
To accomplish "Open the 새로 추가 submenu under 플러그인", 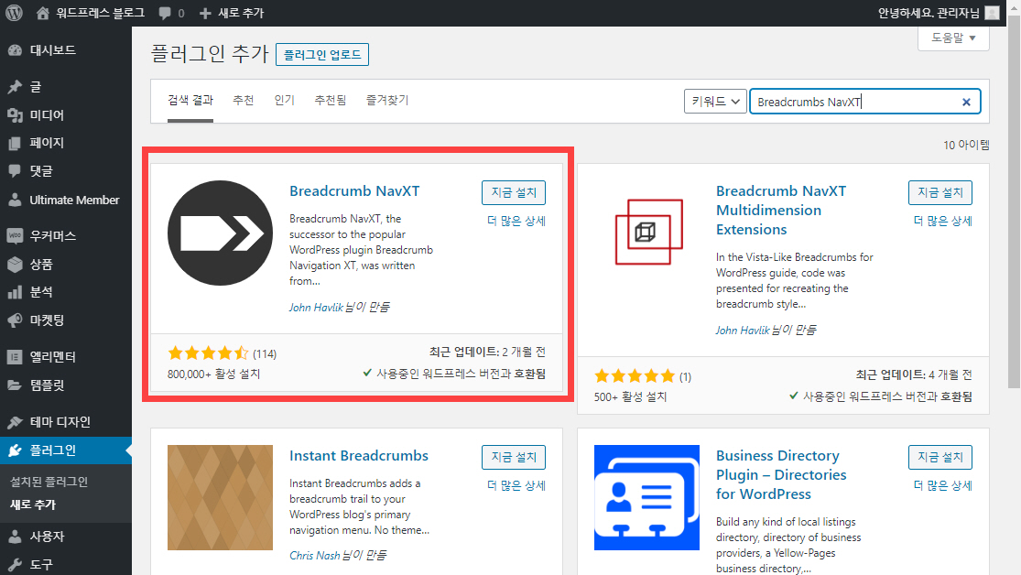I will (33, 504).
